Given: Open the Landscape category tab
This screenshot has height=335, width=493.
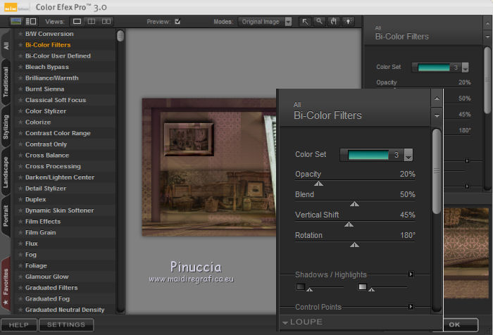Looking at the screenshot, I should point(6,173).
